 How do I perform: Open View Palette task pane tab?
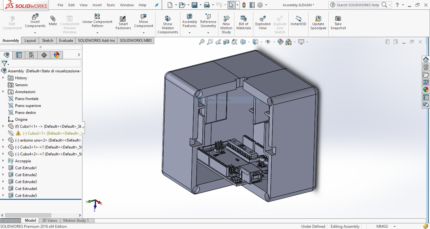click(x=426, y=82)
